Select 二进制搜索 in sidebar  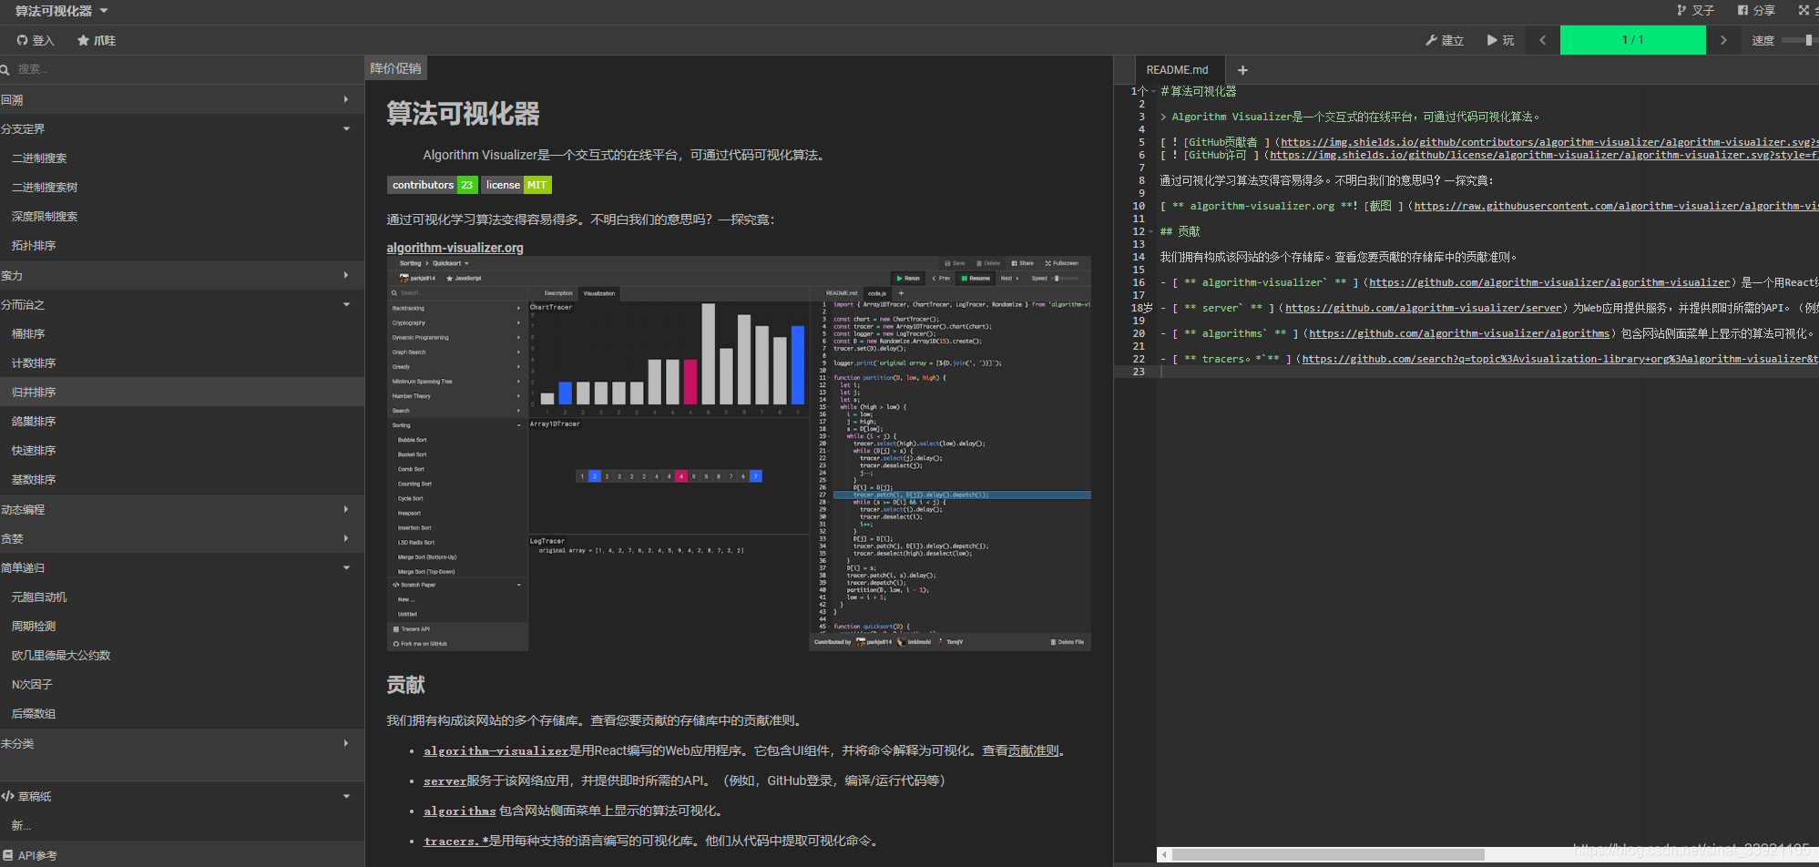[x=182, y=158]
